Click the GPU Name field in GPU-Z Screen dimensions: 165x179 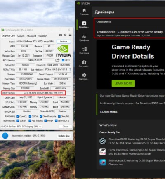36,42
